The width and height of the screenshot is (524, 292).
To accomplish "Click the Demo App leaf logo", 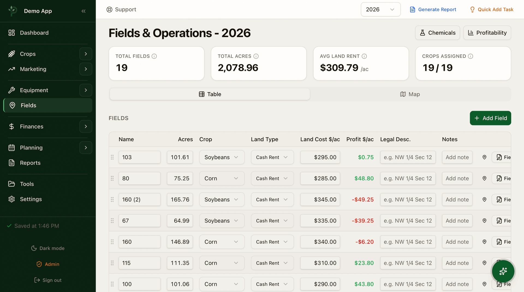I will 13,11.
